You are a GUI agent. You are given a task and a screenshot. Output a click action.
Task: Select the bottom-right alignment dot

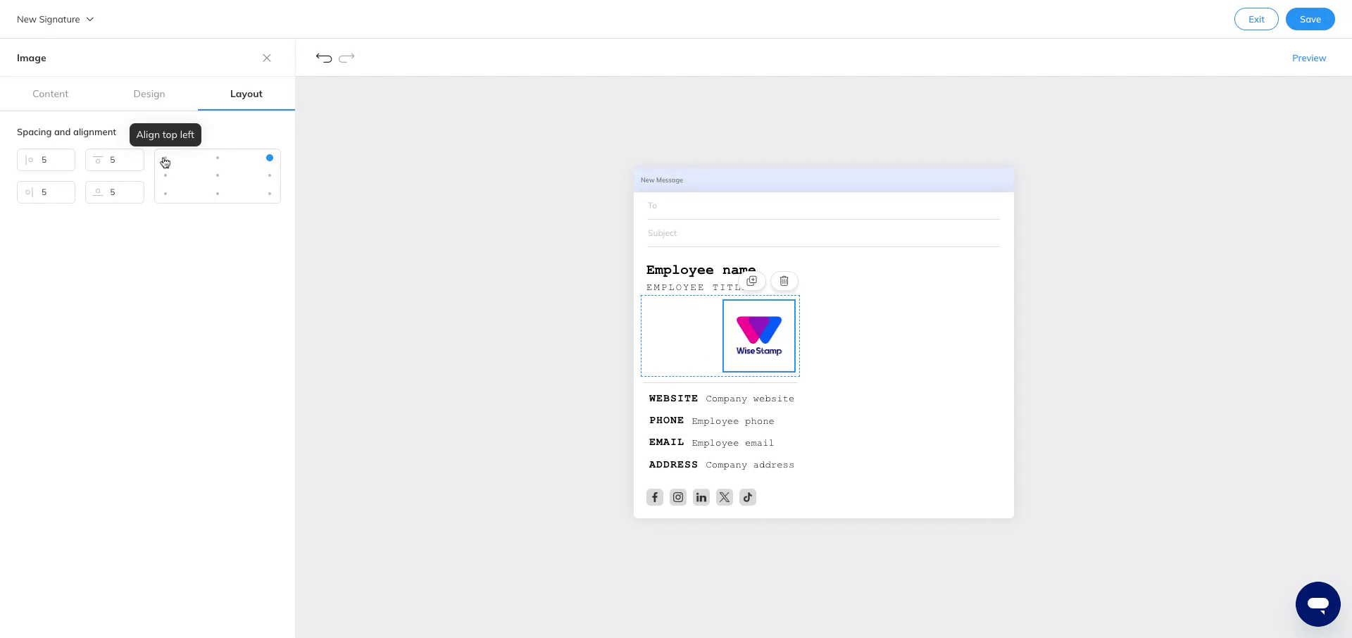click(x=270, y=193)
